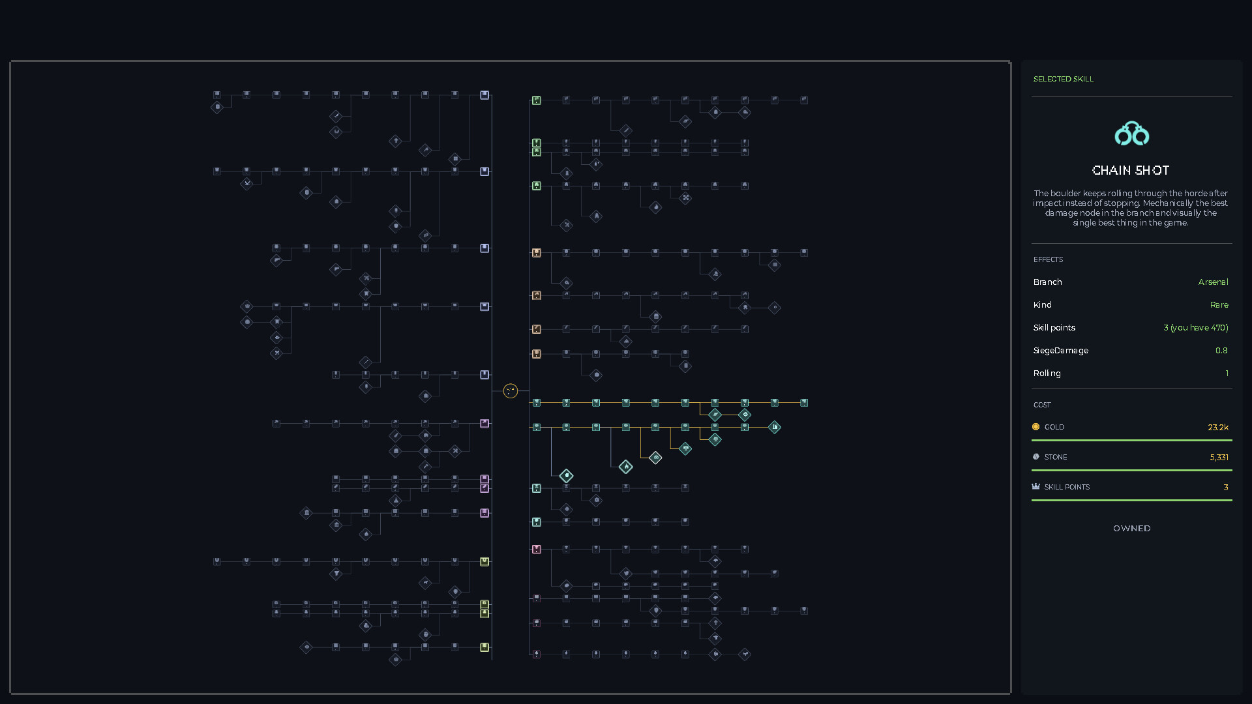The image size is (1252, 704).
Task: Click '3 (you have 470)' skill points value
Action: click(1196, 328)
